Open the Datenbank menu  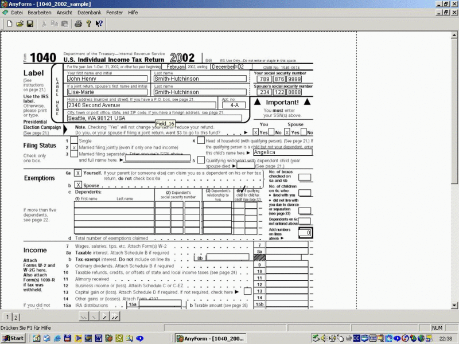[90, 13]
